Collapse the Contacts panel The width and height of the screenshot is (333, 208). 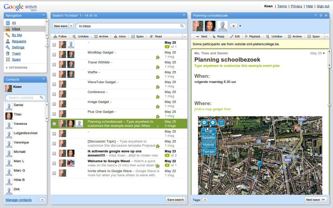click(x=44, y=79)
